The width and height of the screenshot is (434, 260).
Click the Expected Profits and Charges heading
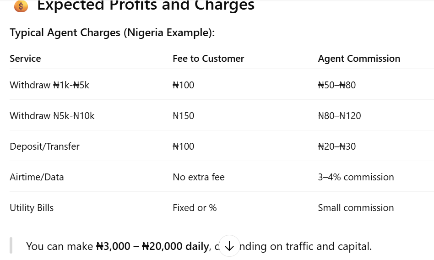click(146, 5)
